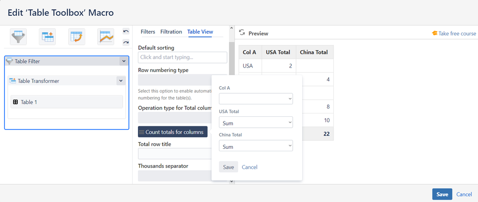The image size is (478, 202).
Task: Open the USA Total operation dropdown
Action: pyautogui.click(x=256, y=123)
